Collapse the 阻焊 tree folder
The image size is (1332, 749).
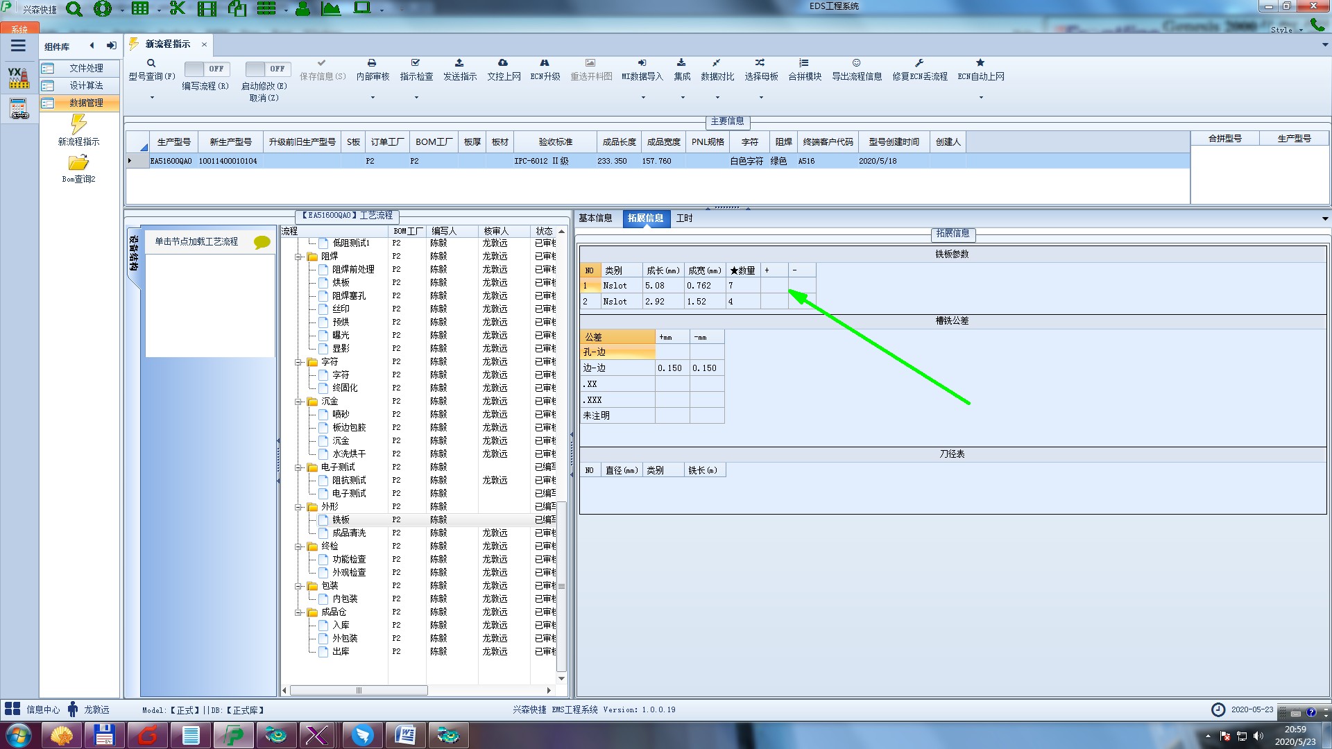point(298,257)
